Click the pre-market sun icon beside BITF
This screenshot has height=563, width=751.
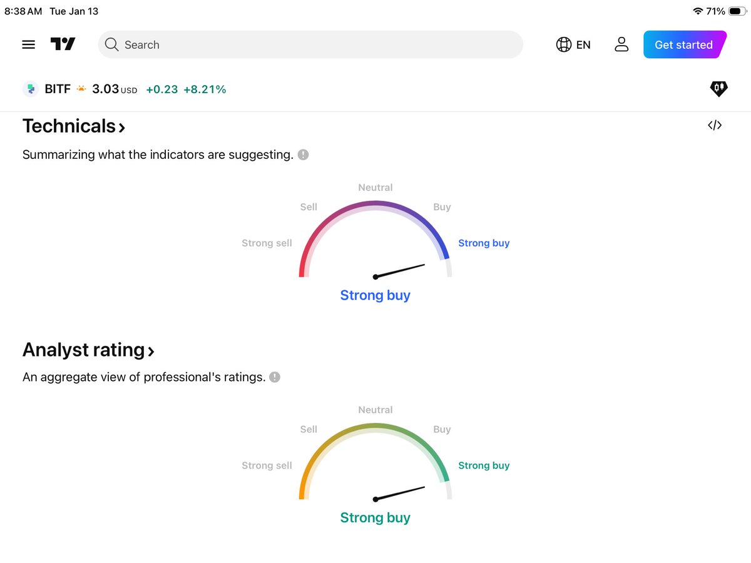tap(81, 89)
